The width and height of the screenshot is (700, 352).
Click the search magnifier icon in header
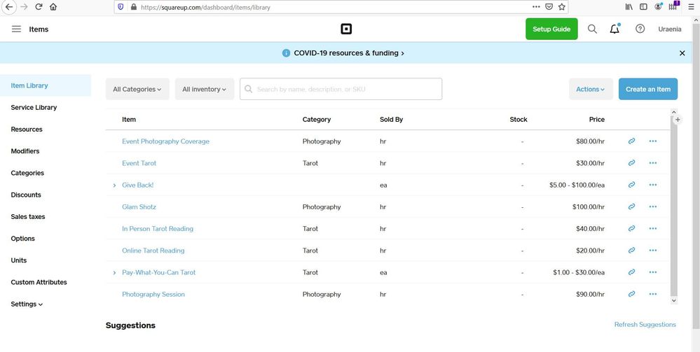(x=592, y=29)
